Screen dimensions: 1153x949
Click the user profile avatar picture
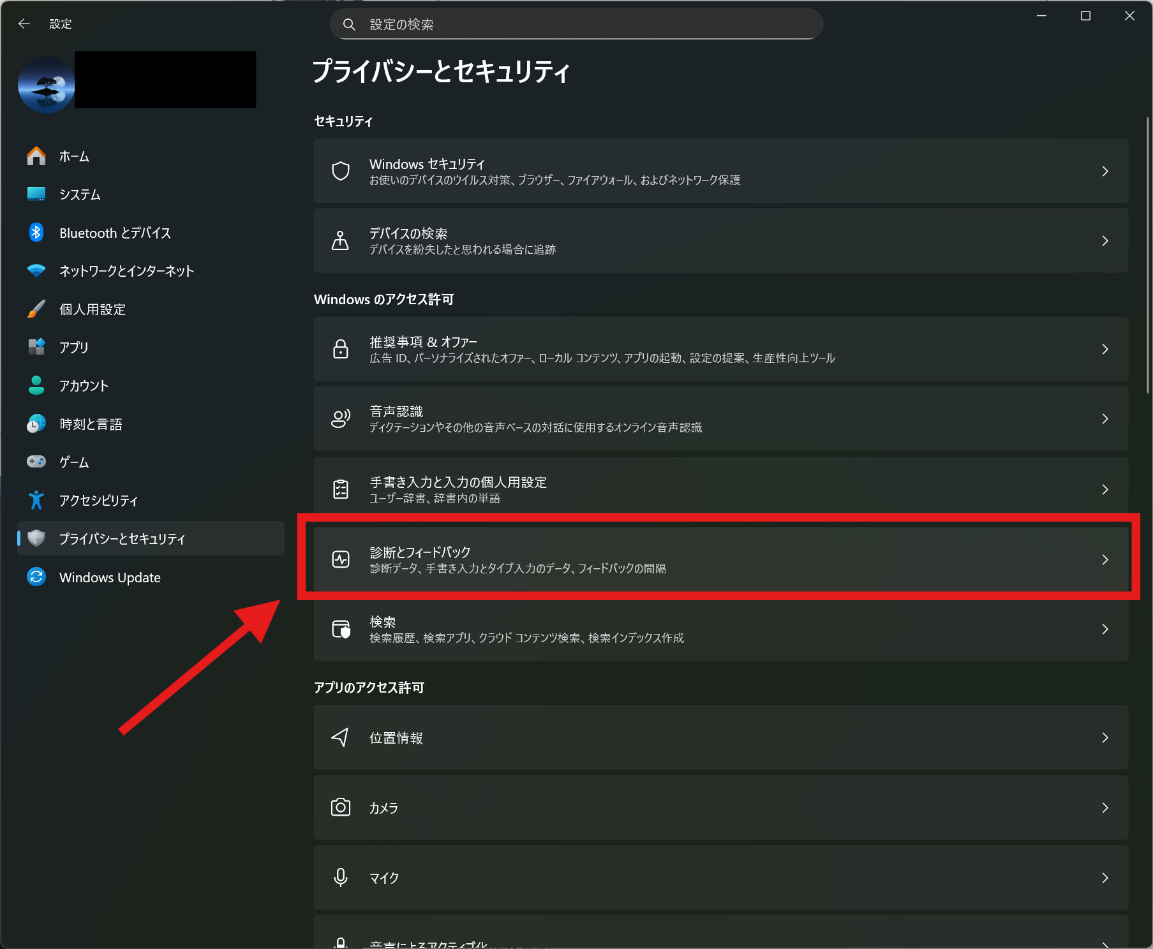47,85
